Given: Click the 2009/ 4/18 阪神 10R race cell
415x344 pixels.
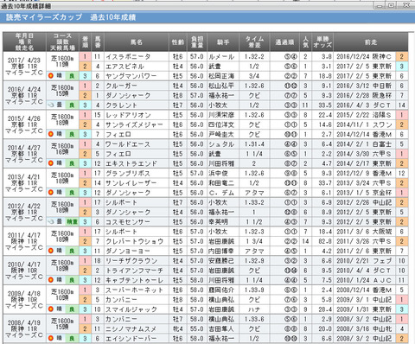Looking at the screenshot, I should pos(24,300).
